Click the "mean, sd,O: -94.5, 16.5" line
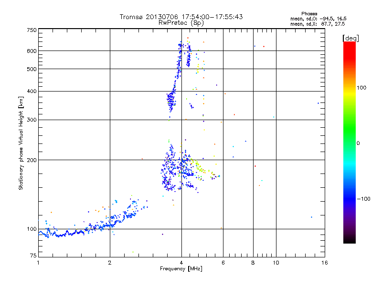The image size is (382, 286). click(318, 19)
